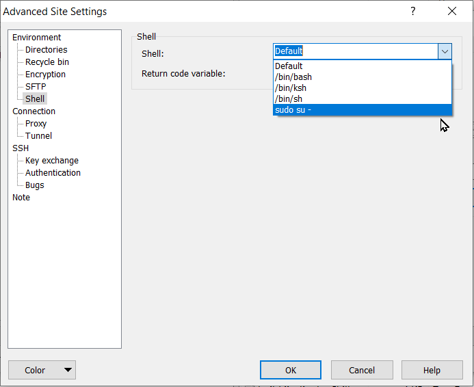Viewport: 474px width, 387px height.
Task: Select Bugs under SSH
Action: (x=34, y=185)
